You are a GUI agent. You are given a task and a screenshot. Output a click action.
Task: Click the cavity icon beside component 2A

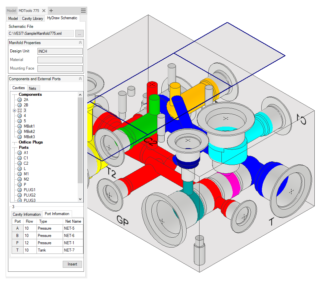click(20, 100)
